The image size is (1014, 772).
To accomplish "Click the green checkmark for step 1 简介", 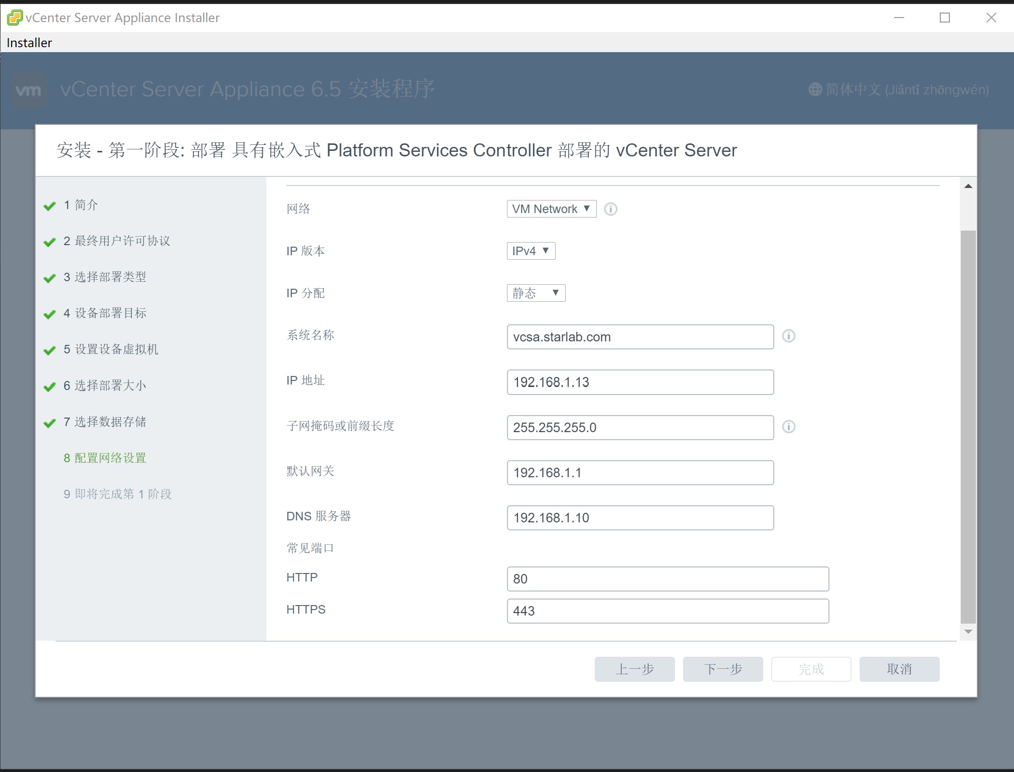I will pos(50,206).
